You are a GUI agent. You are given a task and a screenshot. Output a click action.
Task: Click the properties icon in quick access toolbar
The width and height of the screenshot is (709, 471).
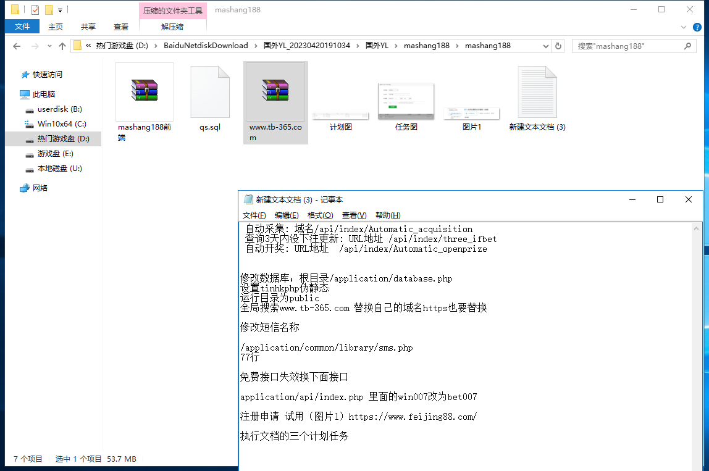(35, 10)
